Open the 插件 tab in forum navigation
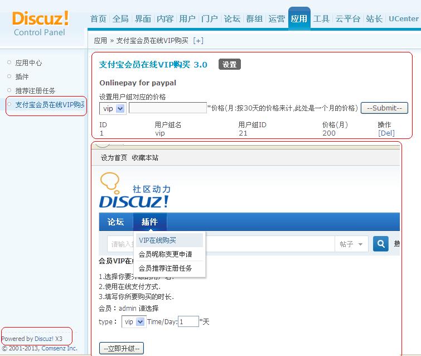 pyautogui.click(x=149, y=222)
